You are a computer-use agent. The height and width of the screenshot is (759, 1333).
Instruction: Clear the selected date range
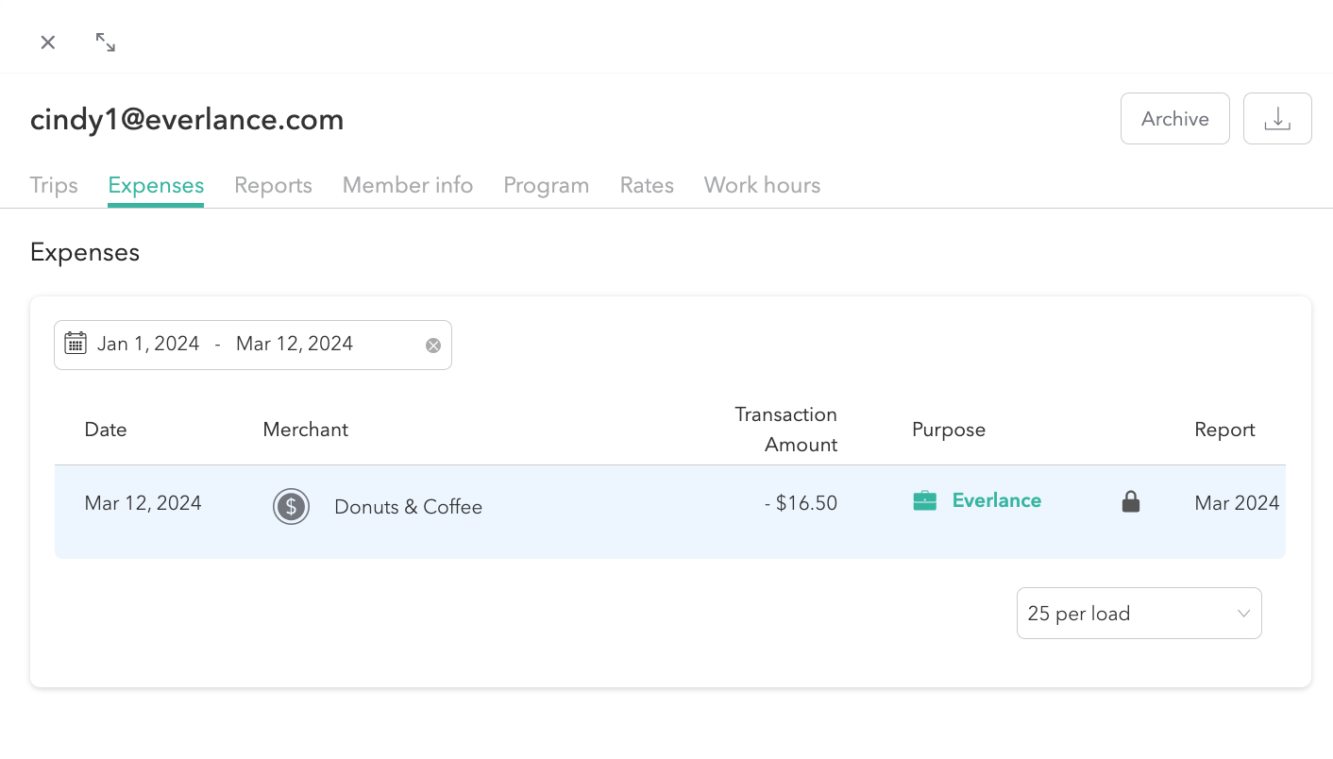click(433, 346)
